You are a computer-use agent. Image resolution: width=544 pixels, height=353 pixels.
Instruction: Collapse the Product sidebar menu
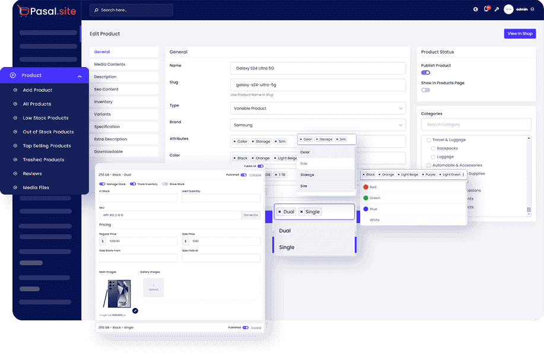tap(80, 76)
